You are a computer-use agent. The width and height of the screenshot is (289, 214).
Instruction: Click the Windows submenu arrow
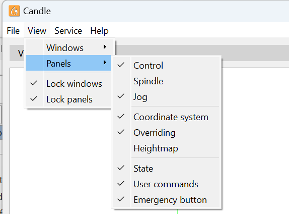[x=105, y=47]
